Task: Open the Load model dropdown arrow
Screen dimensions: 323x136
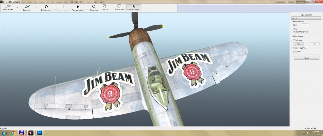Action: [x=17, y=7]
